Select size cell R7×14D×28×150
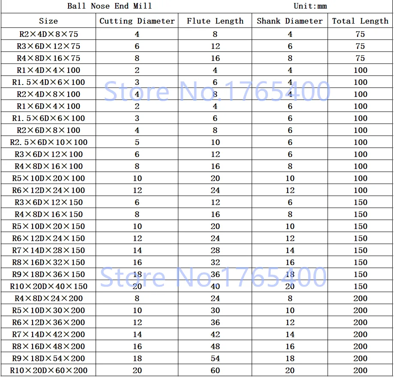 click(48, 250)
